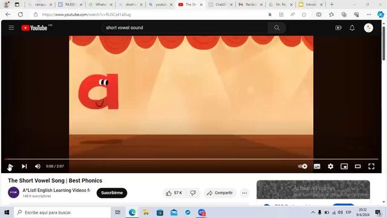Viewport: 387px width, 218px height.
Task: Switch to the 'campu' tab
Action: (41, 4)
